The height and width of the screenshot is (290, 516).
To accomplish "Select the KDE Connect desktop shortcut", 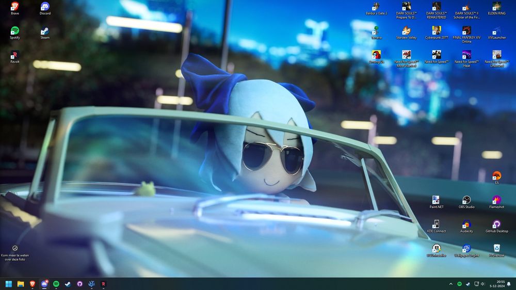I will [437, 226].
